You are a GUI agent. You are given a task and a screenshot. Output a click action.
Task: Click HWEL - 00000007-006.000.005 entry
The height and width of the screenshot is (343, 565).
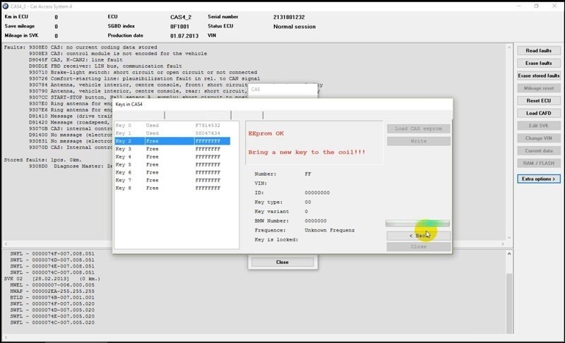(52, 284)
